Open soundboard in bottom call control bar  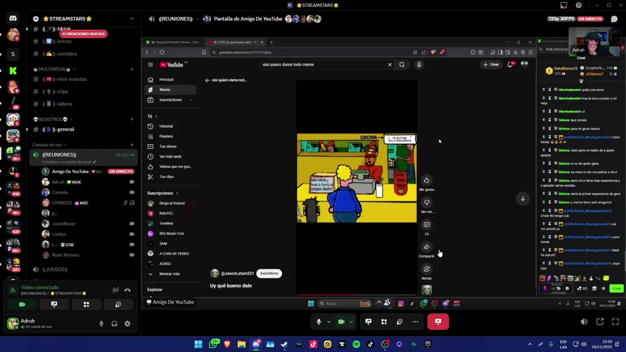(x=400, y=322)
